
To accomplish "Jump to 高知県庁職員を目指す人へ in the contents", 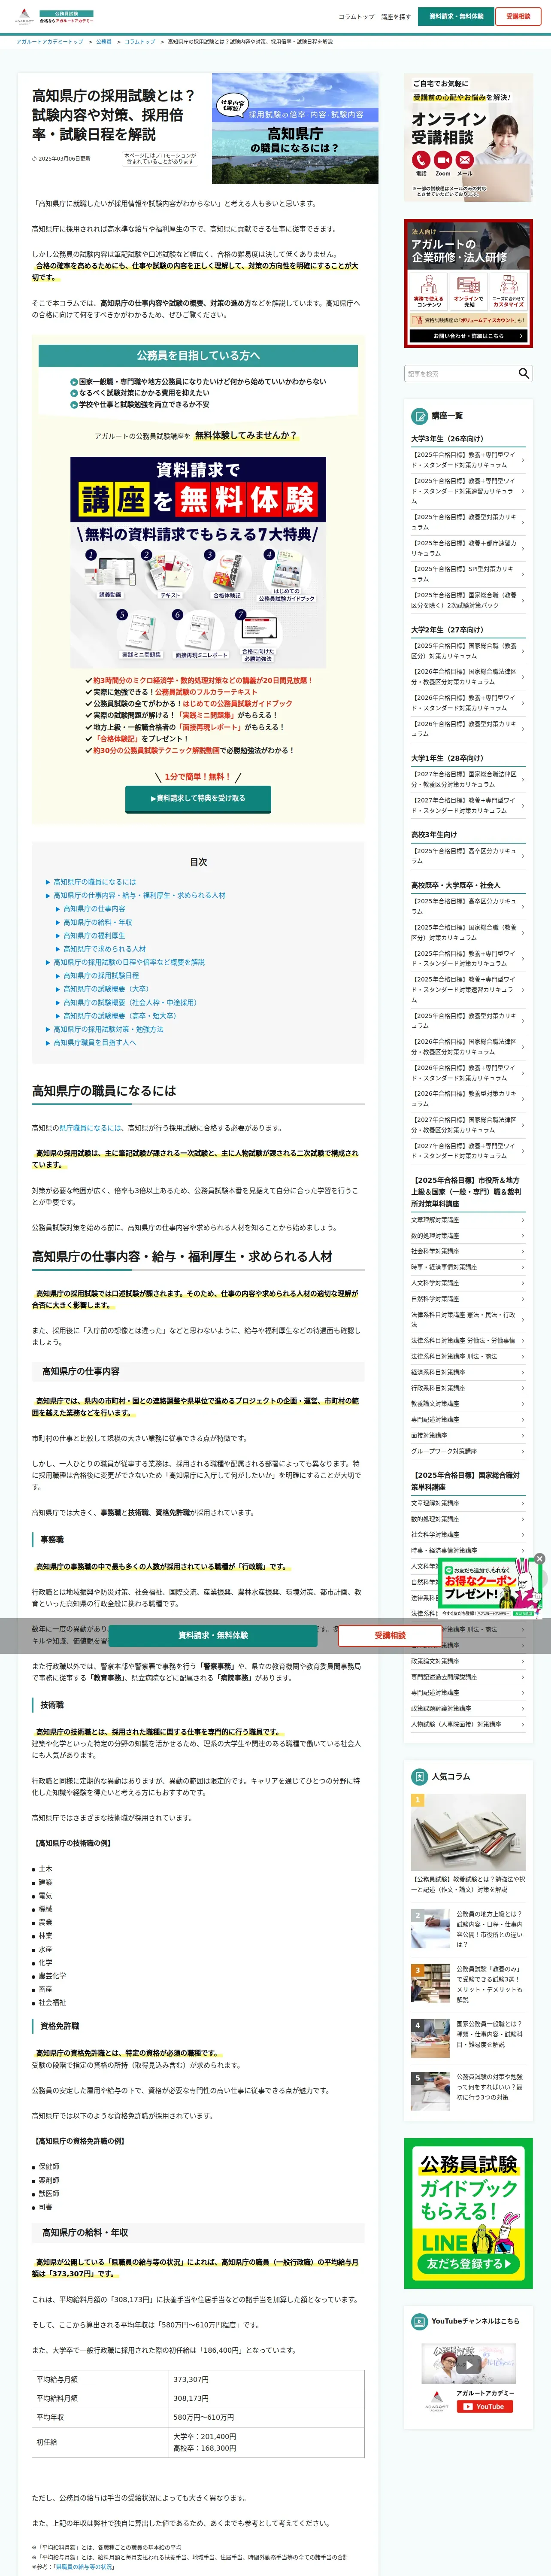I will 94,1042.
